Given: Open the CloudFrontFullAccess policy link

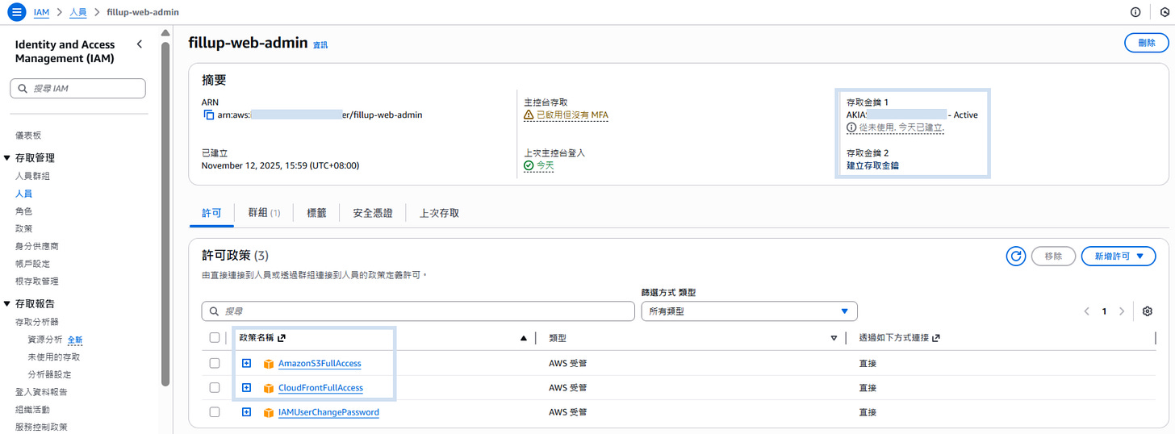Looking at the screenshot, I should [320, 388].
